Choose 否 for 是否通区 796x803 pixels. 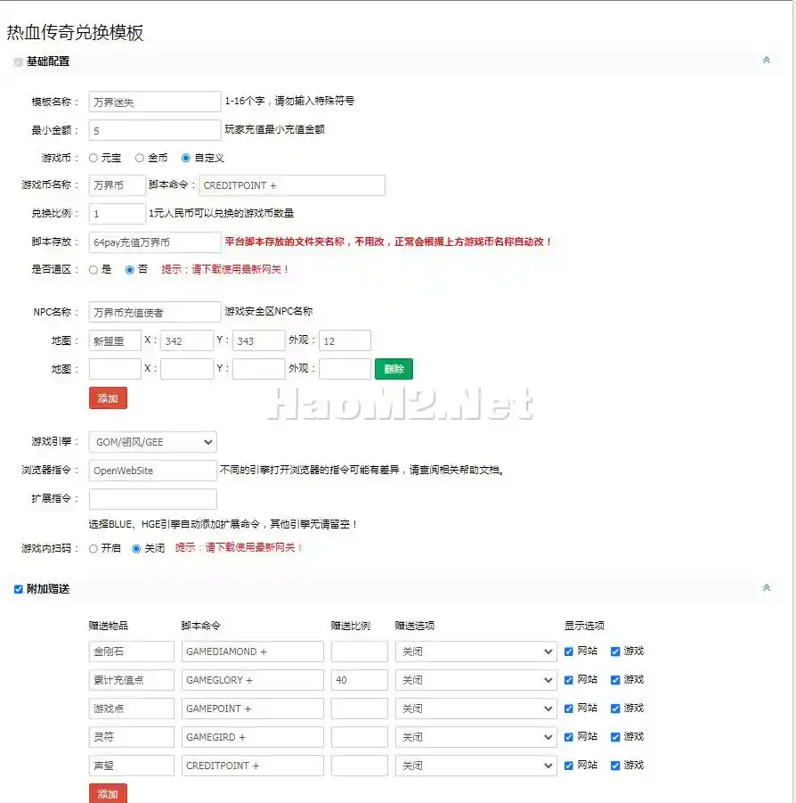click(130, 270)
